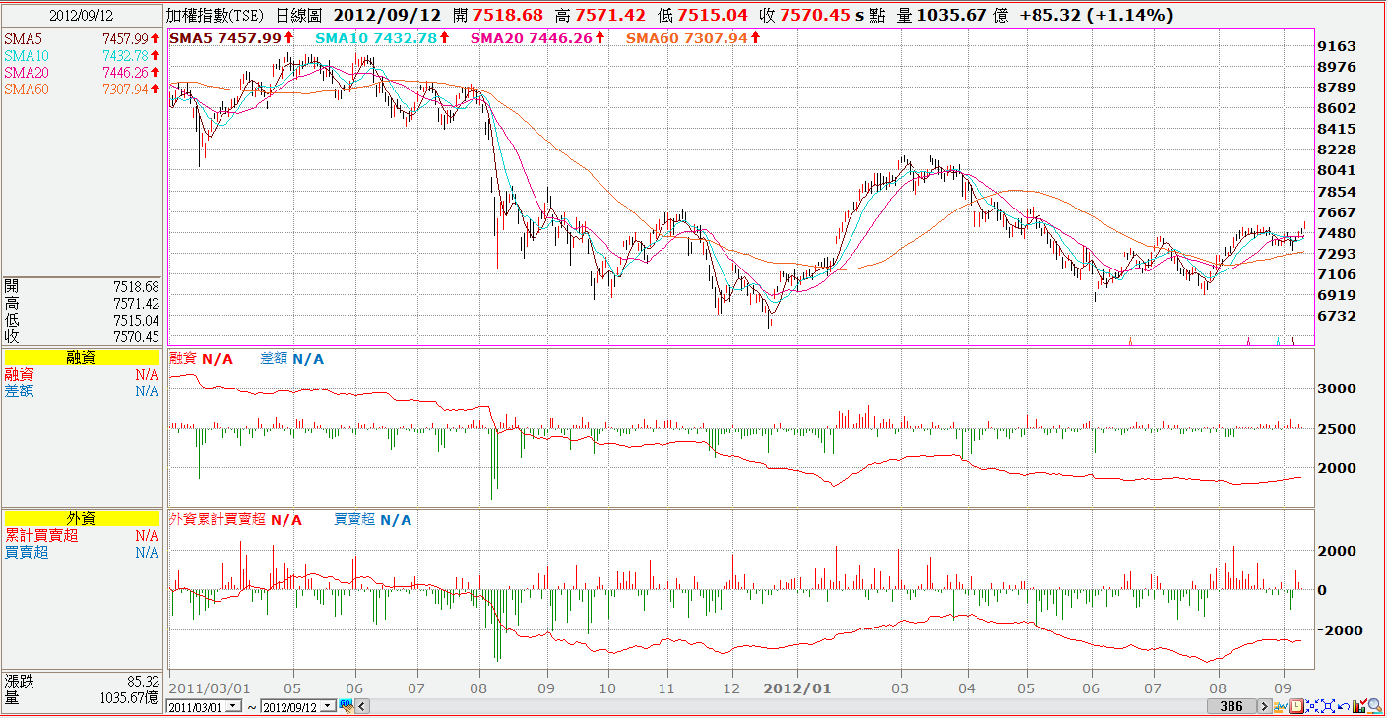
Task: Click the 2012/09/12 date header in left panel
Action: point(82,16)
